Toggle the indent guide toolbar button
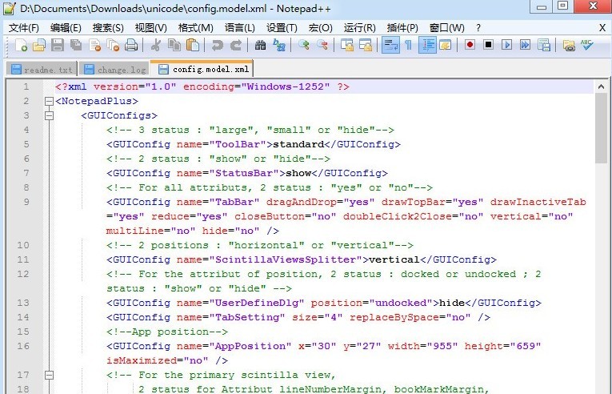 pyautogui.click(x=426, y=46)
